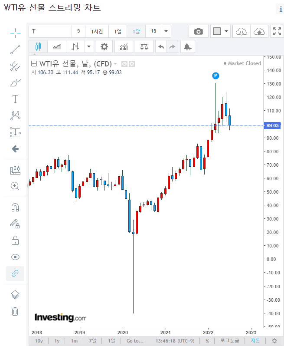Open series settings gear in legend
Image resolution: width=284 pixels, height=346 pixels.
132,64
